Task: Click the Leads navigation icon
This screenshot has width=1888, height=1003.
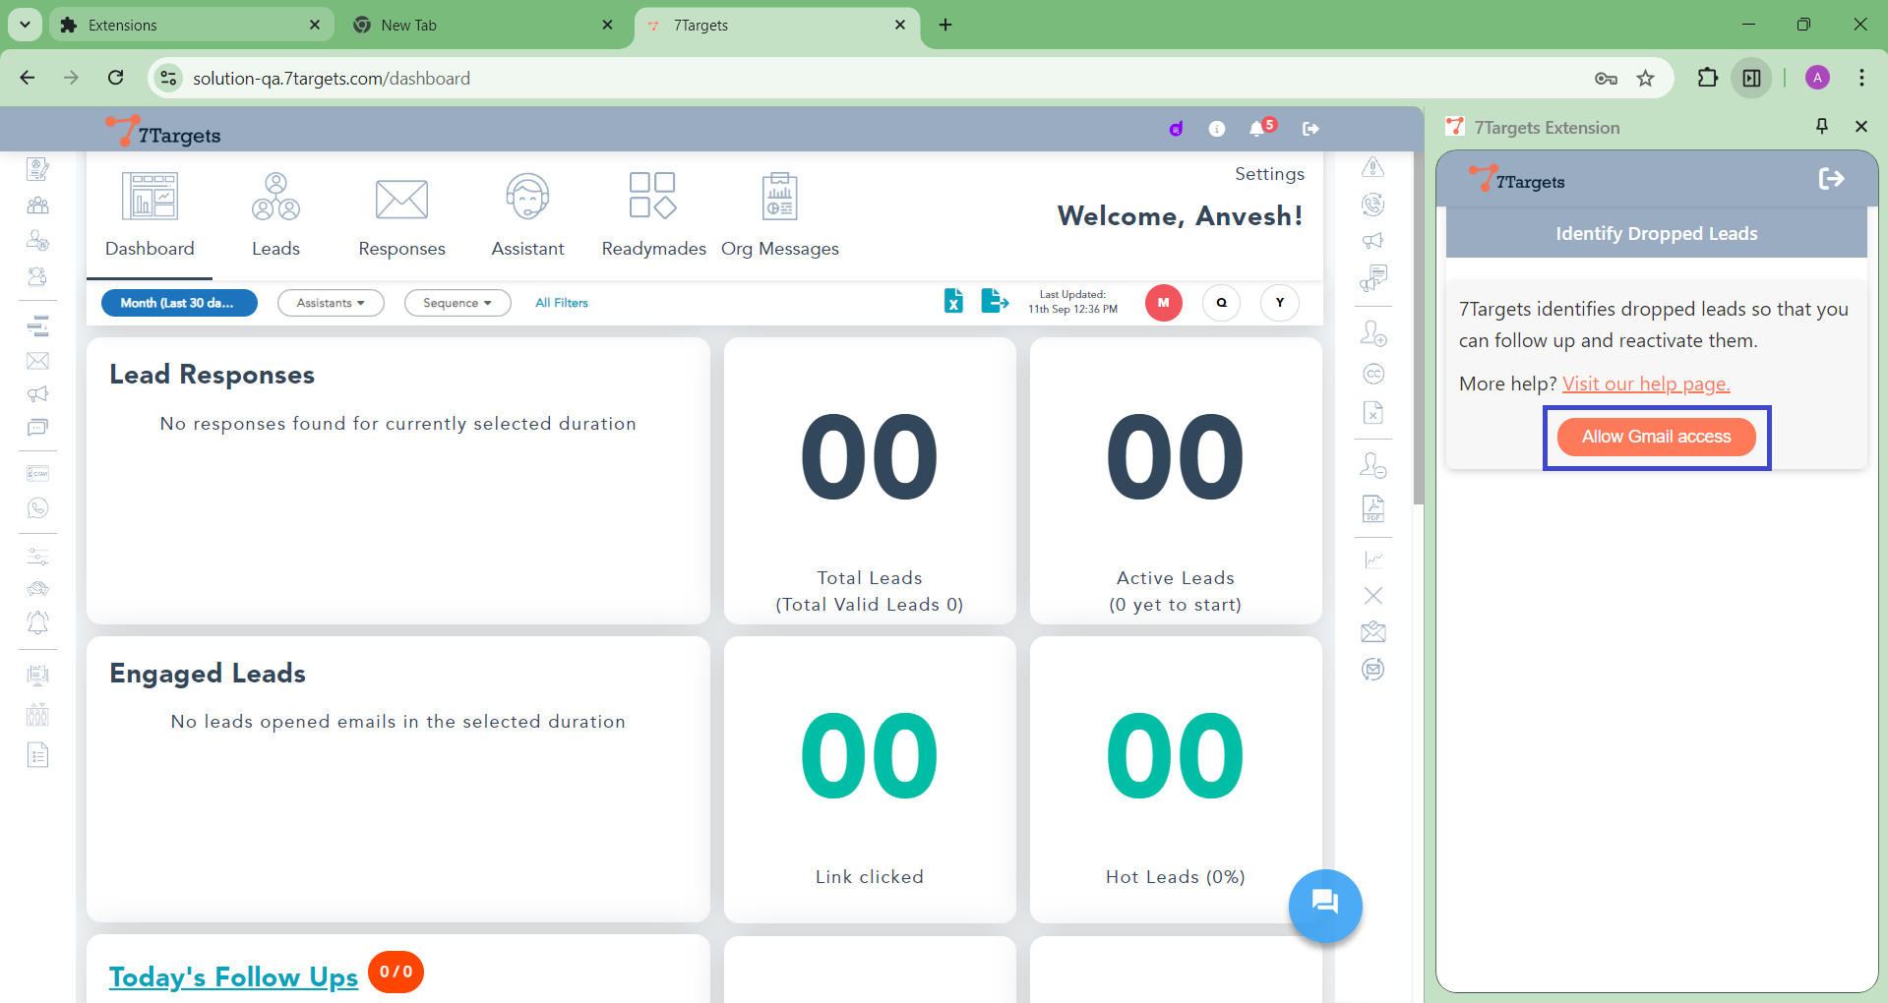Action: 275,197
